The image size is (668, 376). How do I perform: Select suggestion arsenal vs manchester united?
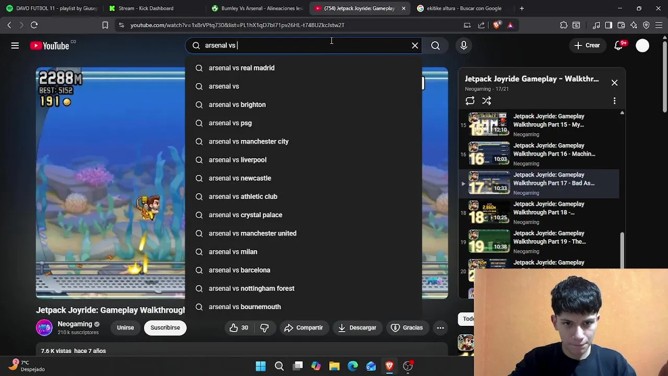pyautogui.click(x=303, y=233)
